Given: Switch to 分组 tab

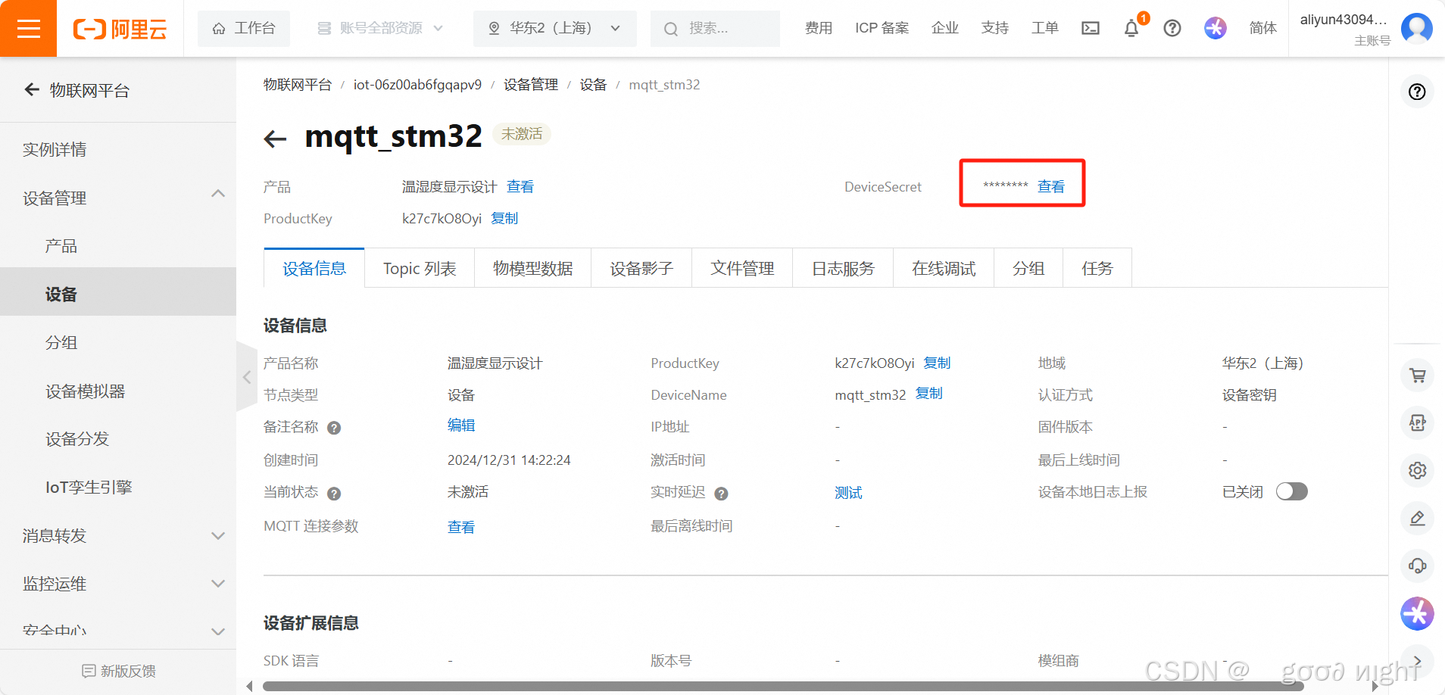Looking at the screenshot, I should 1028,268.
